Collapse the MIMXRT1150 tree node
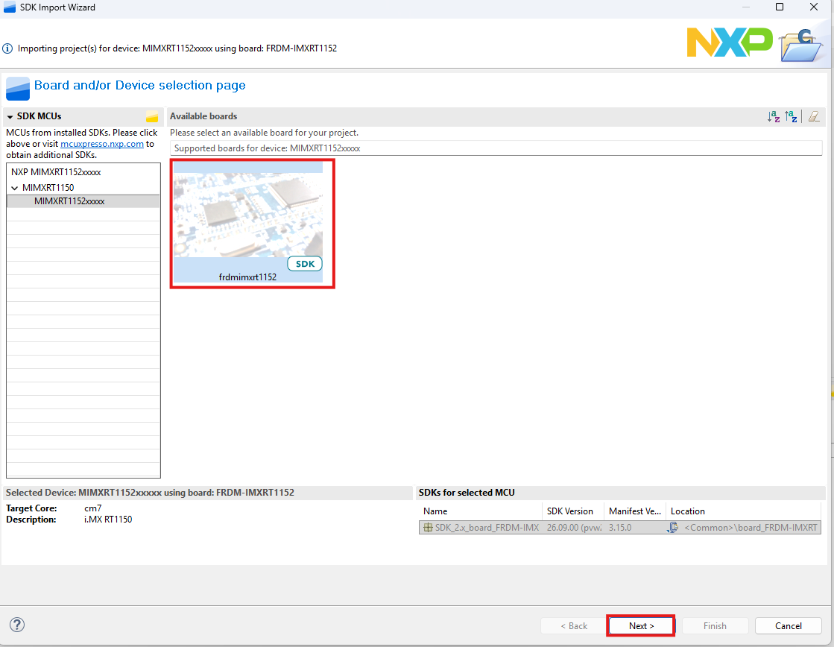 click(x=14, y=188)
